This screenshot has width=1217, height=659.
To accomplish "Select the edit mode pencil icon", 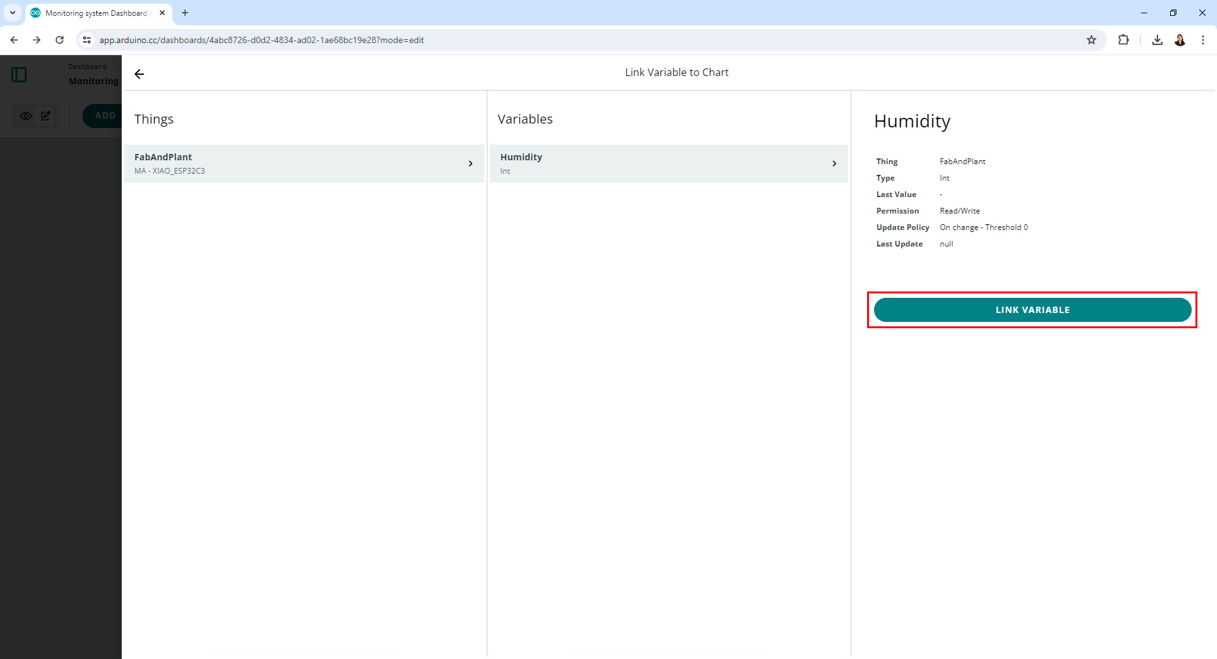I will click(46, 116).
